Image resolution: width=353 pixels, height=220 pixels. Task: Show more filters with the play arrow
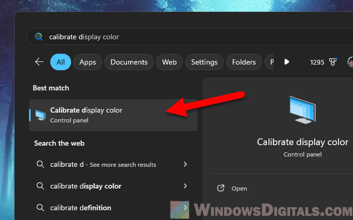click(x=287, y=61)
